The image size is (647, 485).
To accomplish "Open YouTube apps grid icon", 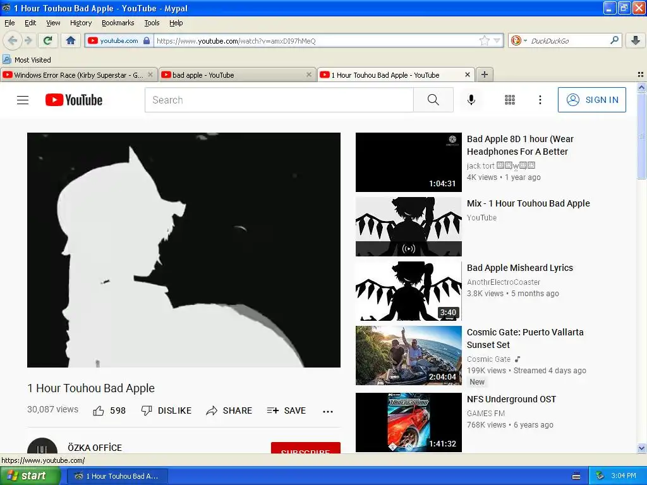I will [x=510, y=100].
